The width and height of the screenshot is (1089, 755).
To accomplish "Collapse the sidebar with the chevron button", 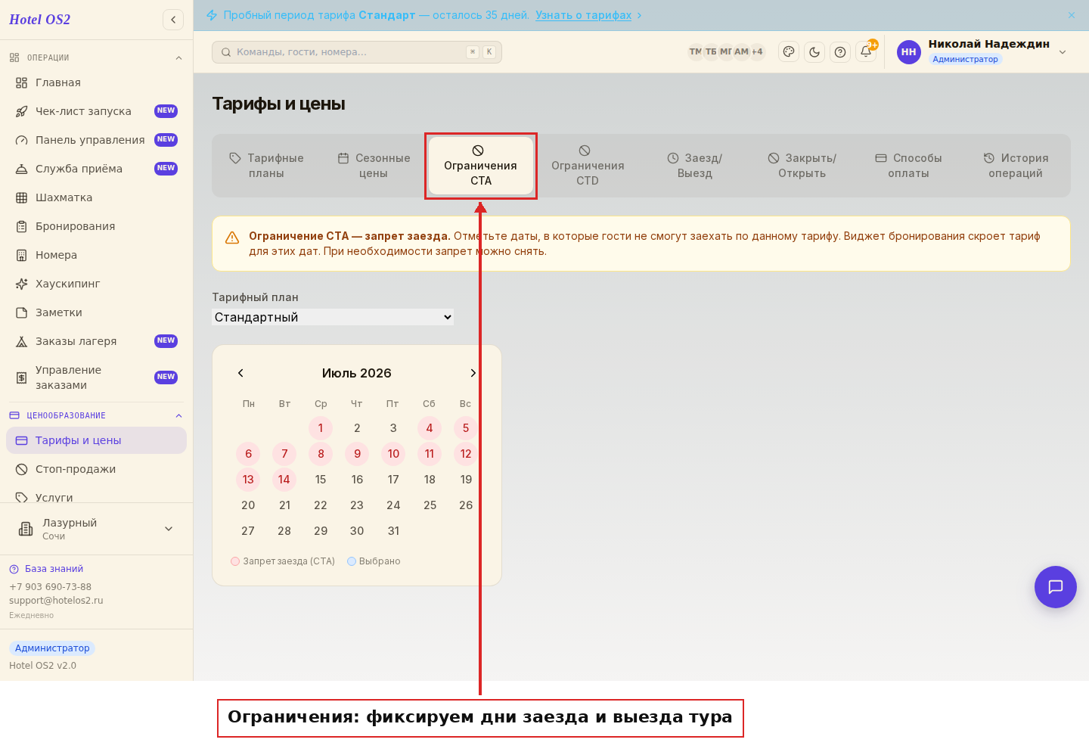I will [x=173, y=20].
